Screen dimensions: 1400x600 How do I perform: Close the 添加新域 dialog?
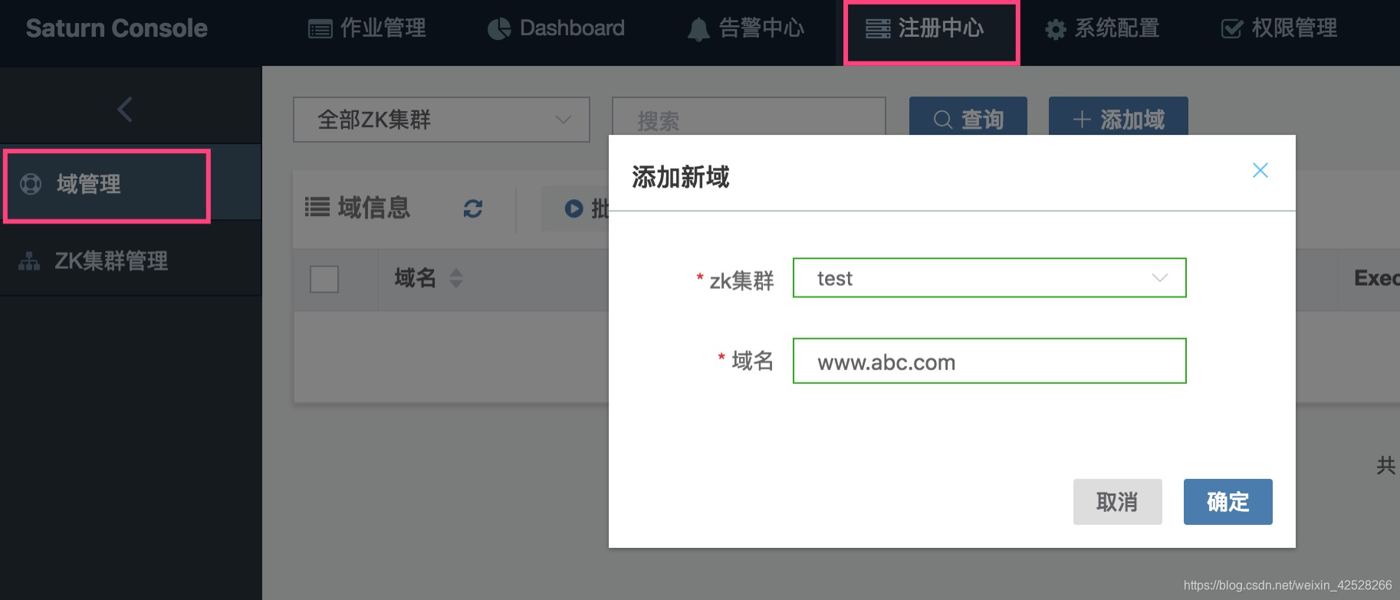(x=1260, y=170)
